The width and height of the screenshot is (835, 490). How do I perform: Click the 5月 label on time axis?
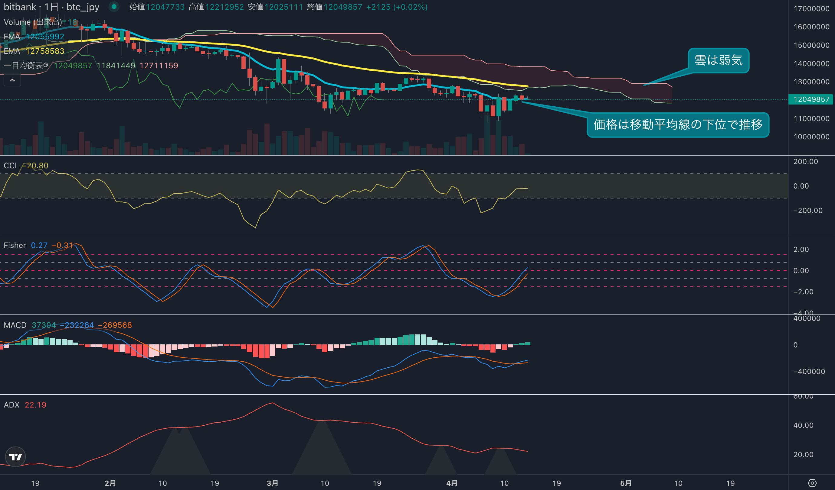tap(626, 483)
